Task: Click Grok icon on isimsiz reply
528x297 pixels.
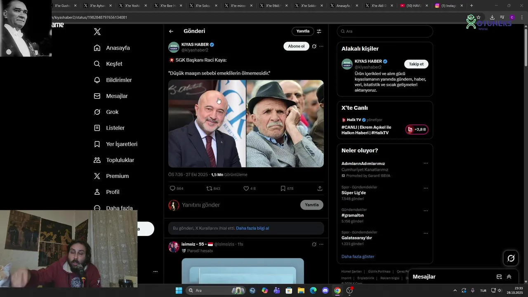Action: 314,244
